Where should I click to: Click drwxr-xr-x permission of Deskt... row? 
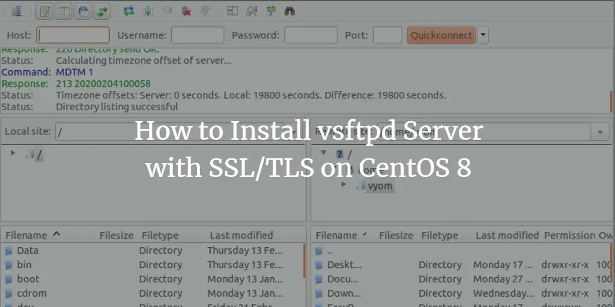[x=565, y=264]
